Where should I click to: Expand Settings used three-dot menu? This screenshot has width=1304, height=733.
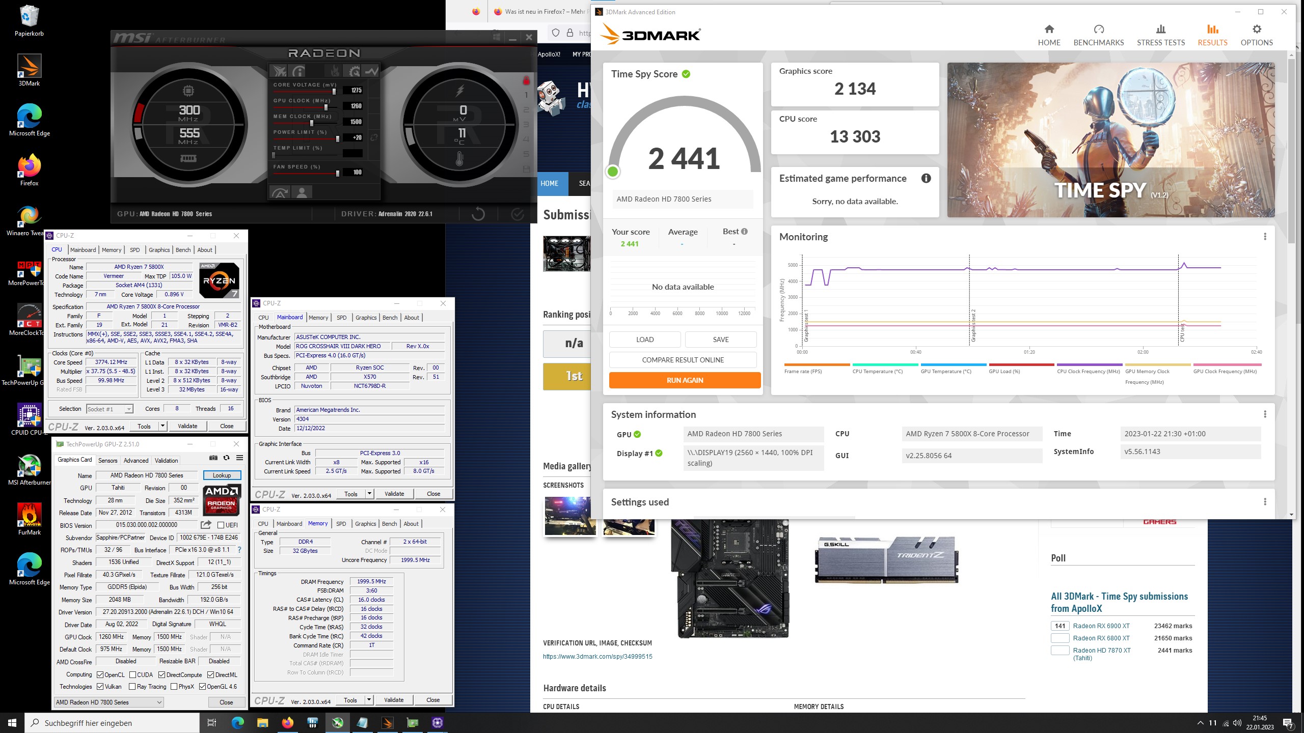click(1265, 502)
